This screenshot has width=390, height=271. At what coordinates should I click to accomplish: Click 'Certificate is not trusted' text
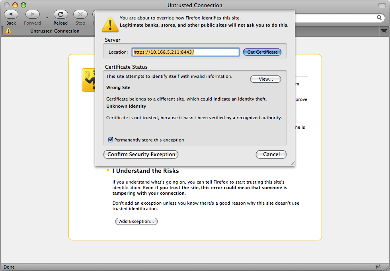point(194,118)
